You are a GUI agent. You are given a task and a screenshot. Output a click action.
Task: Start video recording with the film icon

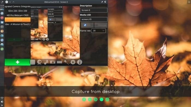click(x=59, y=62)
